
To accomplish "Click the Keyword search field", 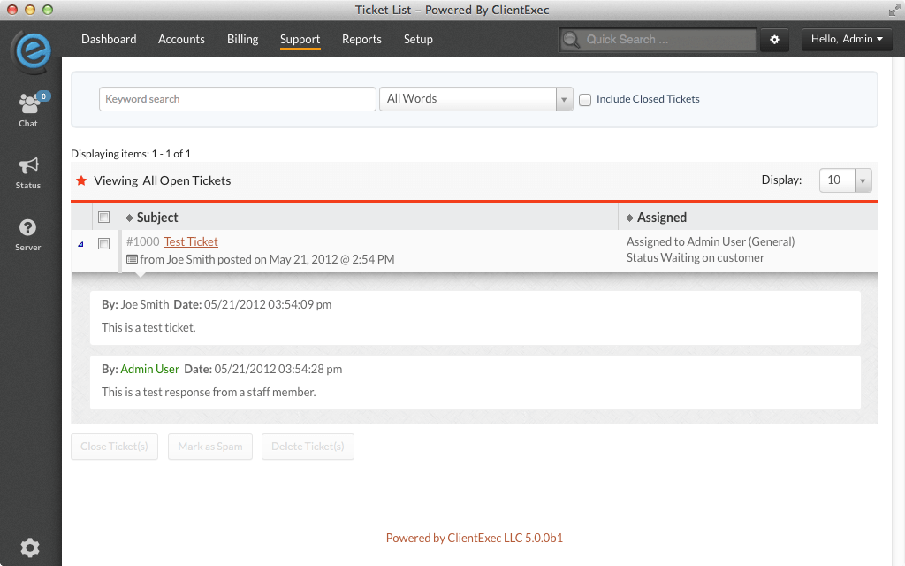I will pos(237,99).
